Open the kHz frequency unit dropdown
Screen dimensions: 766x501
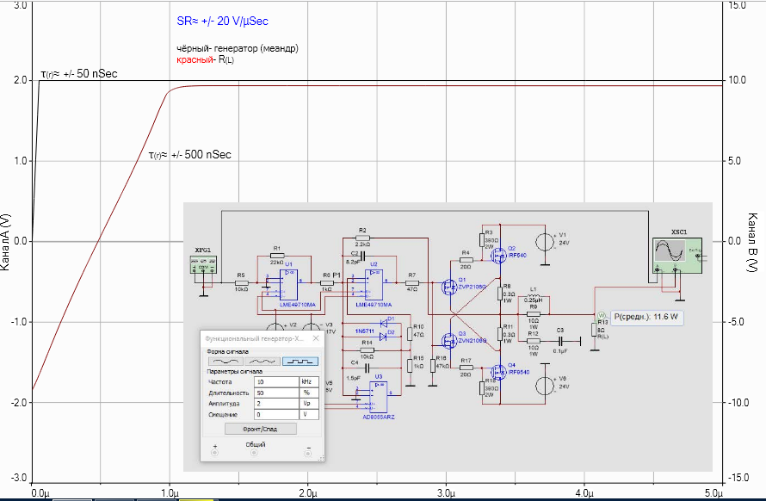[309, 381]
